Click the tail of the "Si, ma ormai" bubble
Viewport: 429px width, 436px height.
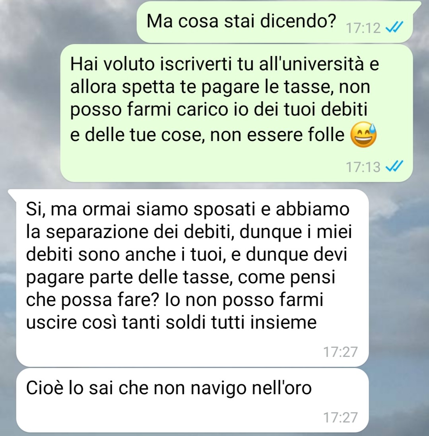point(12,193)
